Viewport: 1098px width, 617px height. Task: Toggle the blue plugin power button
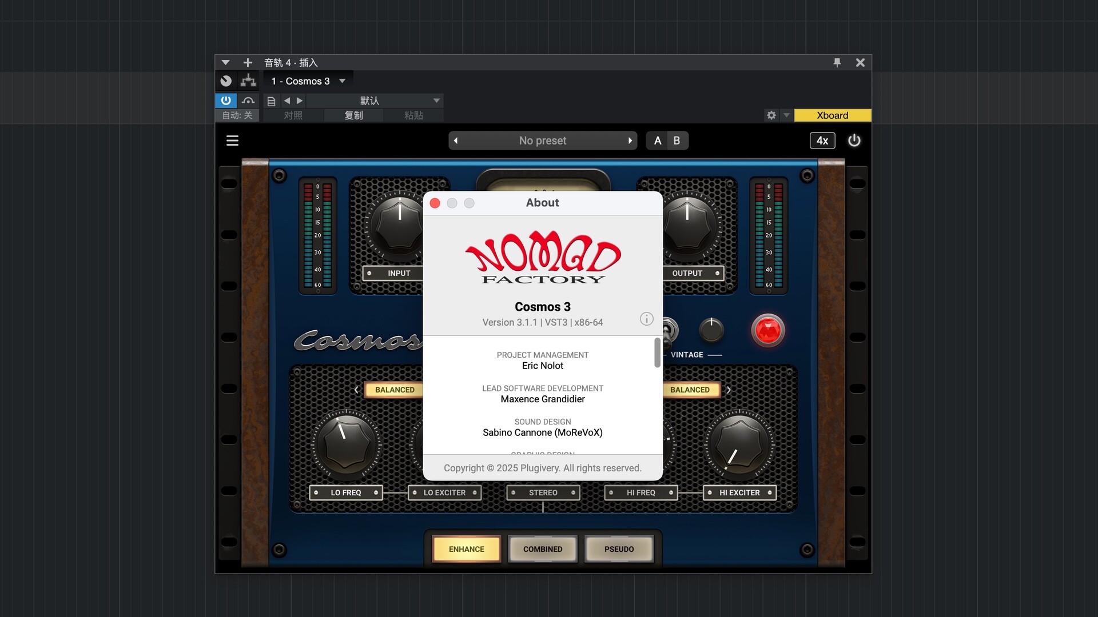tap(226, 101)
